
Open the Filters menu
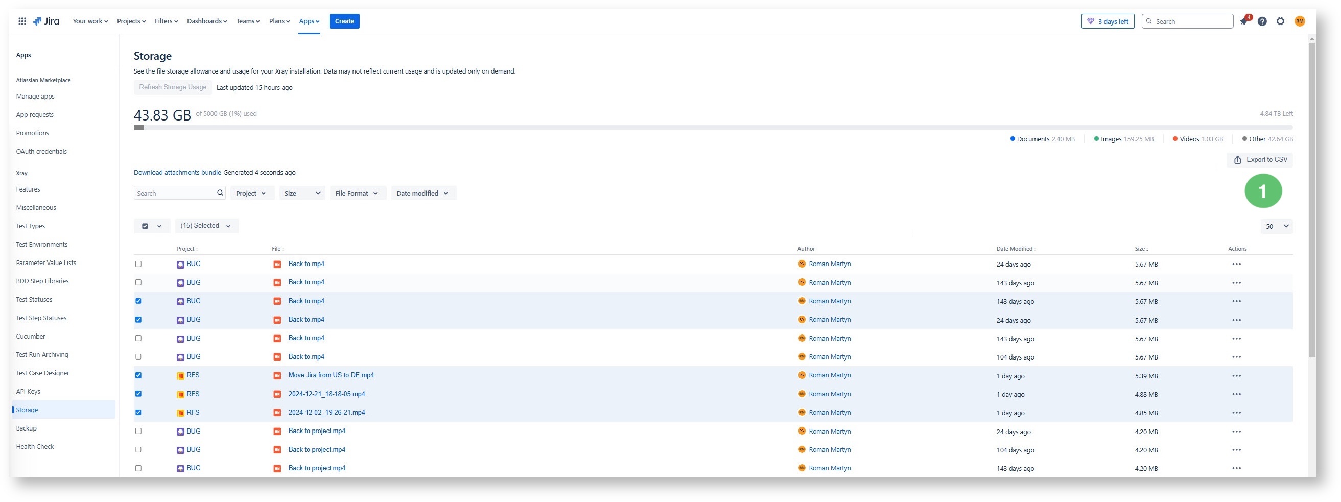pos(166,21)
